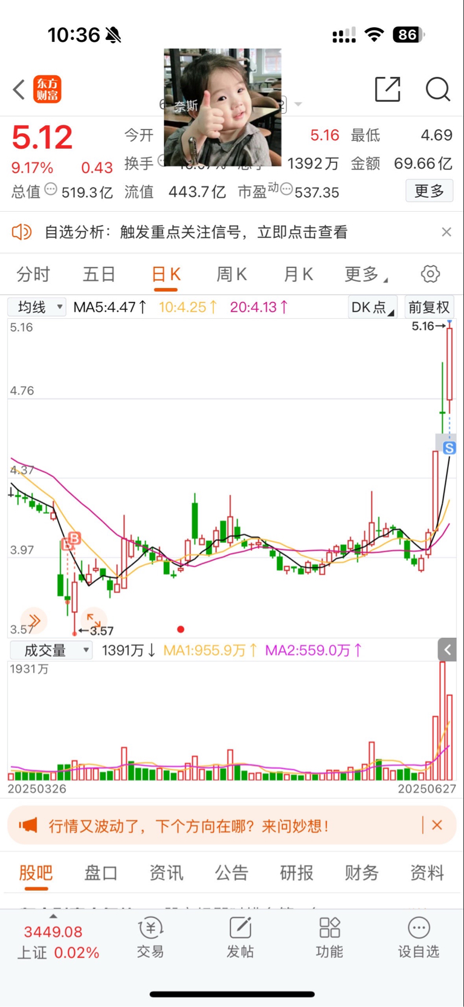Select the 股吧 tab
The image size is (464, 1007).
coord(36,872)
